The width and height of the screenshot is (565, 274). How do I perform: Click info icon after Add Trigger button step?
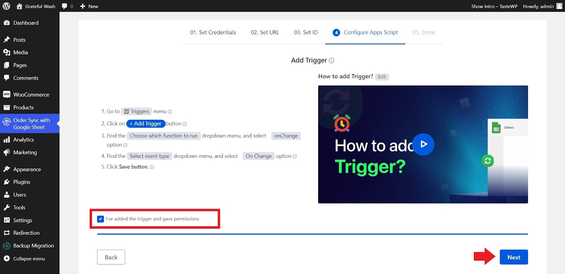185,124
